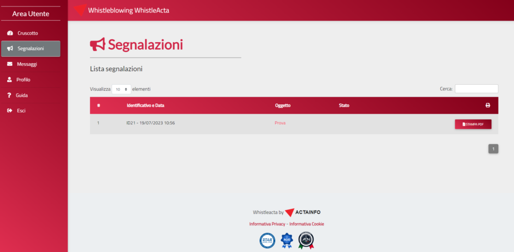Viewport: 514px width, 252px height.
Task: Click the Guida question mark icon
Action: click(10, 95)
